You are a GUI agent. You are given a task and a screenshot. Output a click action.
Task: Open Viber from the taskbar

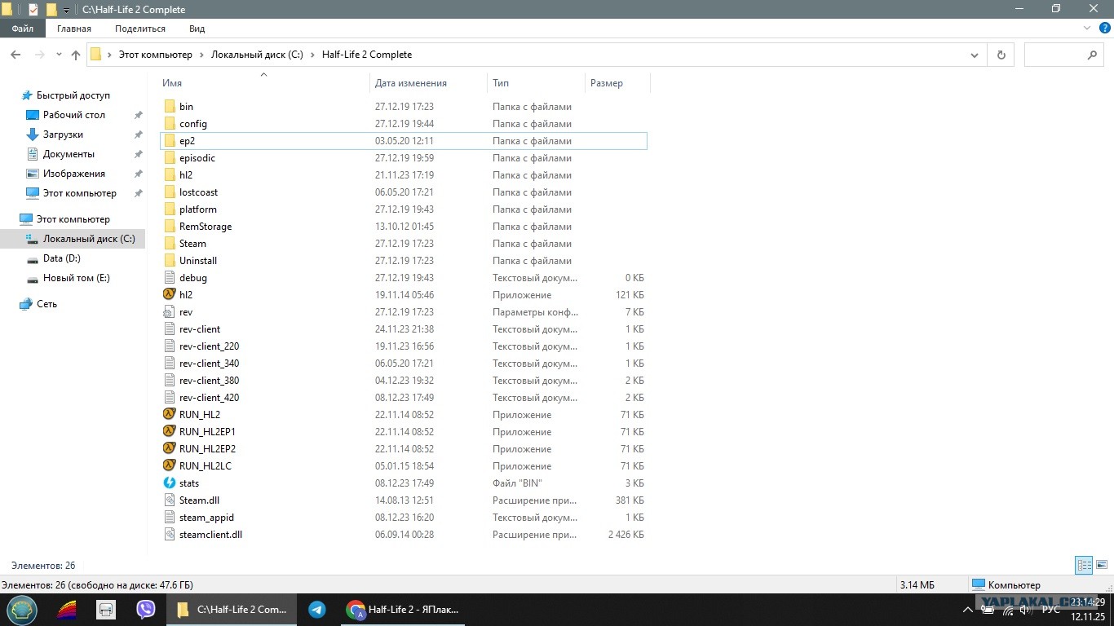(146, 609)
